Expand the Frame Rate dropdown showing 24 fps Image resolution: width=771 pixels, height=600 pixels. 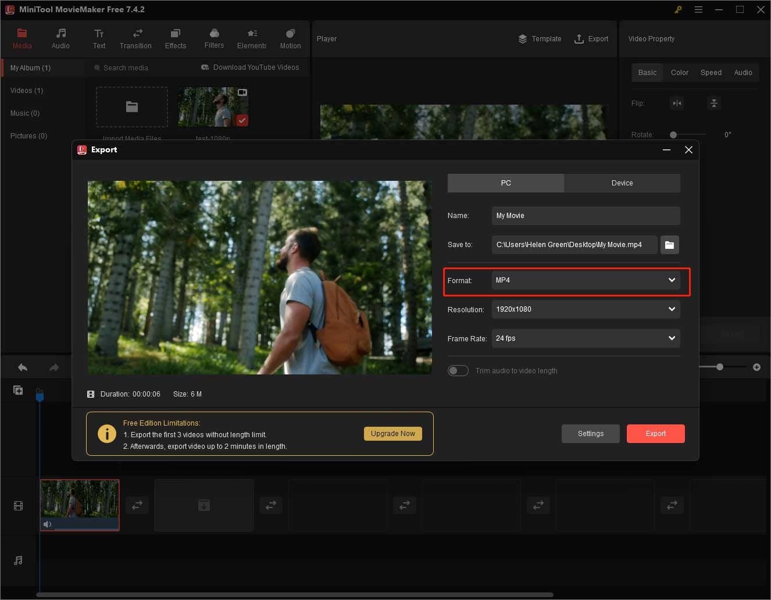pyautogui.click(x=586, y=338)
